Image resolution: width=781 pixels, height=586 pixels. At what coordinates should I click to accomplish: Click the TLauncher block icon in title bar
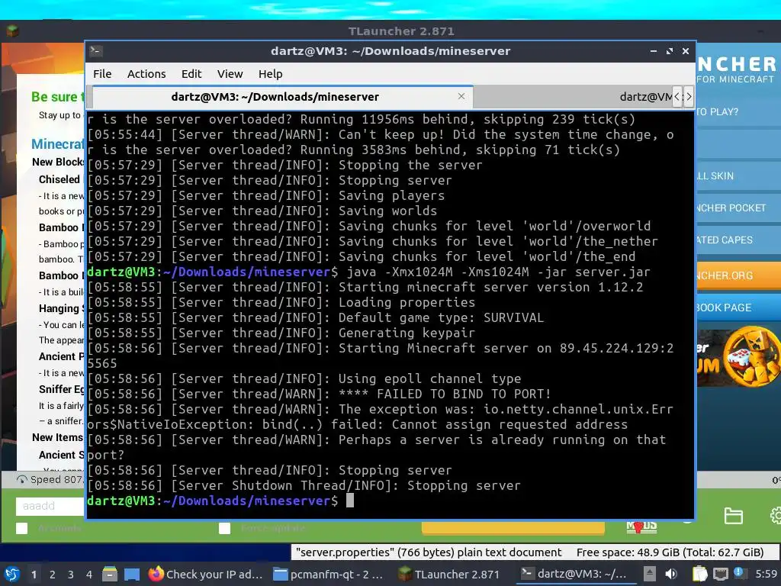point(12,31)
